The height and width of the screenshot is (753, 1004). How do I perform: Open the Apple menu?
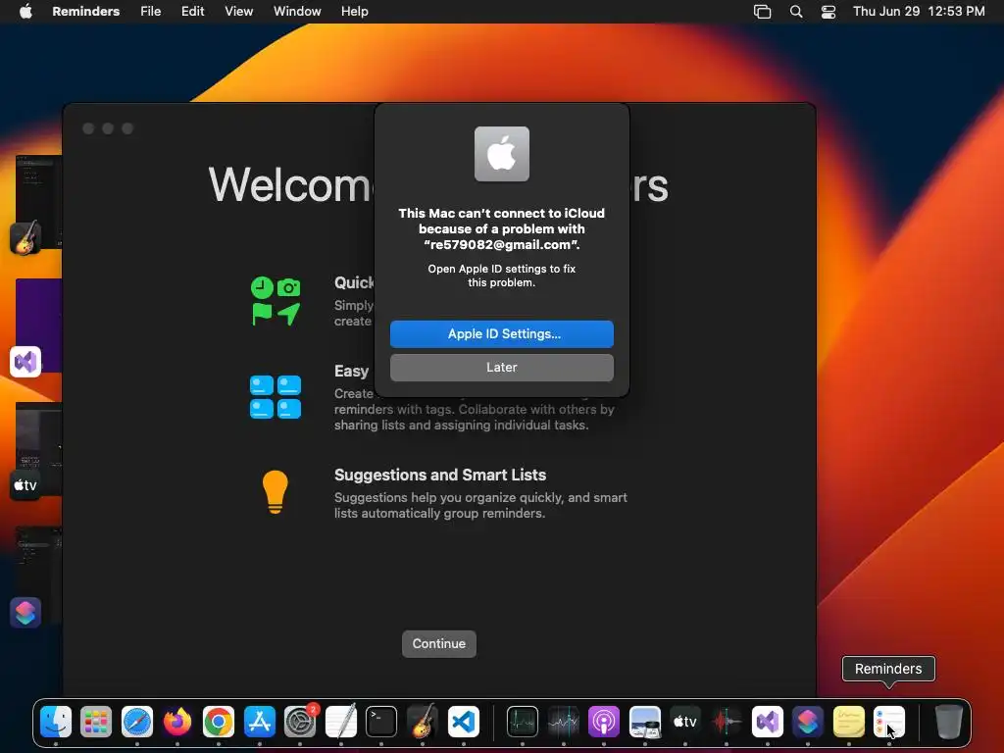[x=25, y=12]
